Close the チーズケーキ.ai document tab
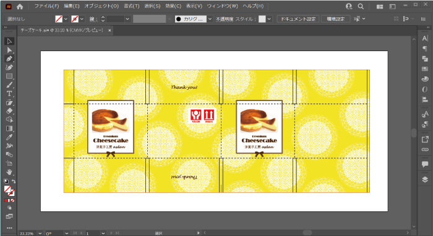433x236 pixels. (x=109, y=30)
